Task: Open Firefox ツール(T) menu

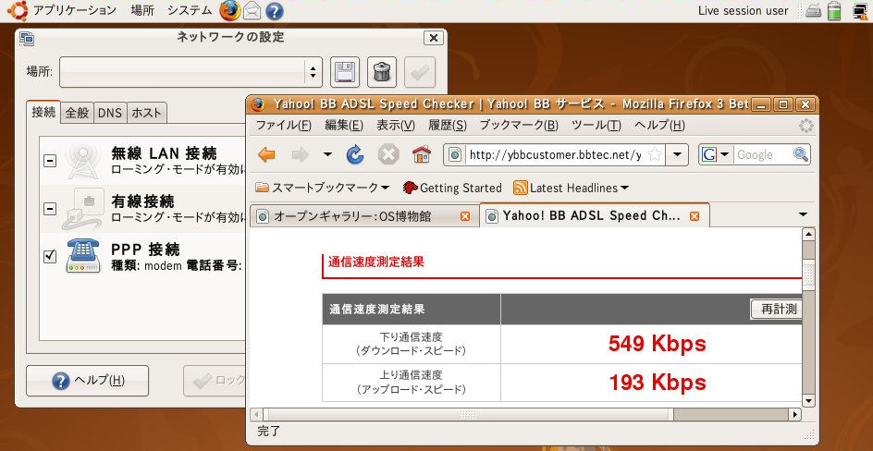Action: click(x=596, y=125)
